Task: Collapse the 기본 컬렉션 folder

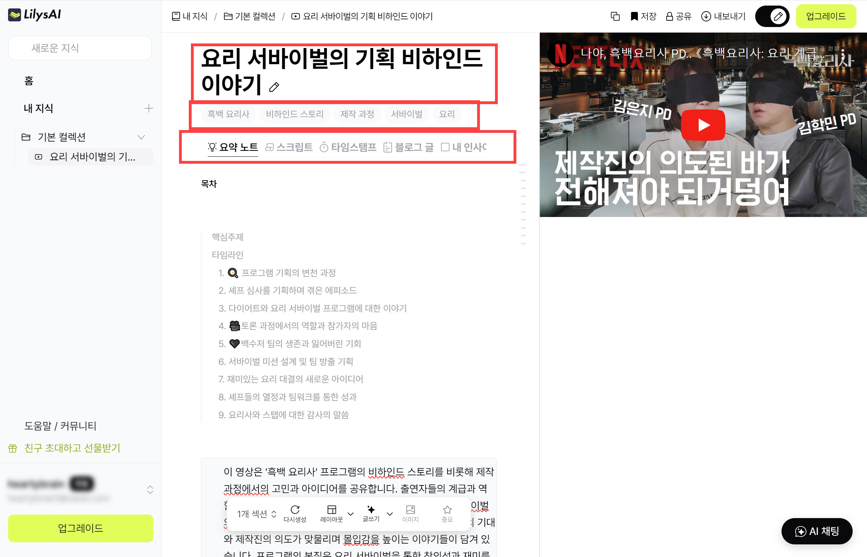Action: coord(141,137)
